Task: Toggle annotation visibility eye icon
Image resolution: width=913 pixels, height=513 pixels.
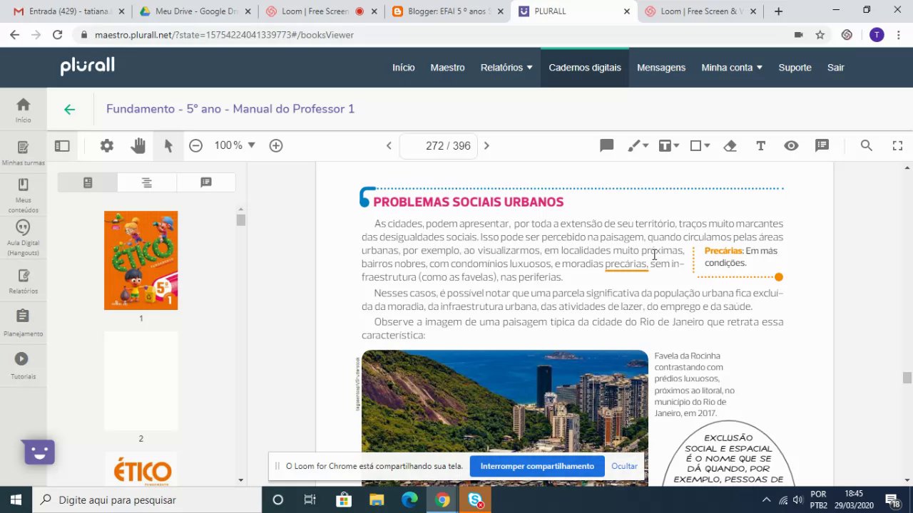Action: pyautogui.click(x=791, y=145)
